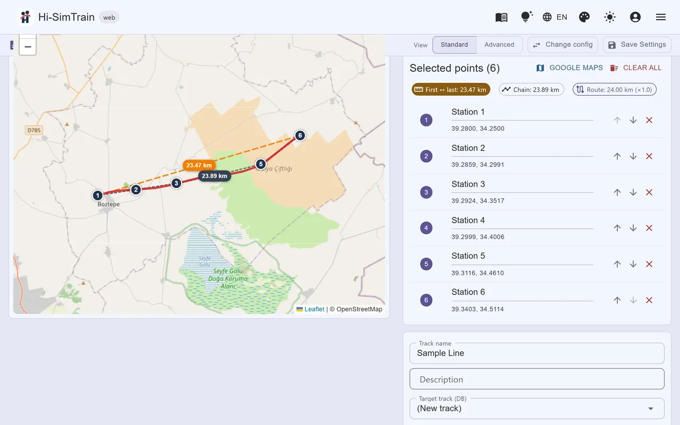Click the dark 23.89 km map label

tap(215, 176)
